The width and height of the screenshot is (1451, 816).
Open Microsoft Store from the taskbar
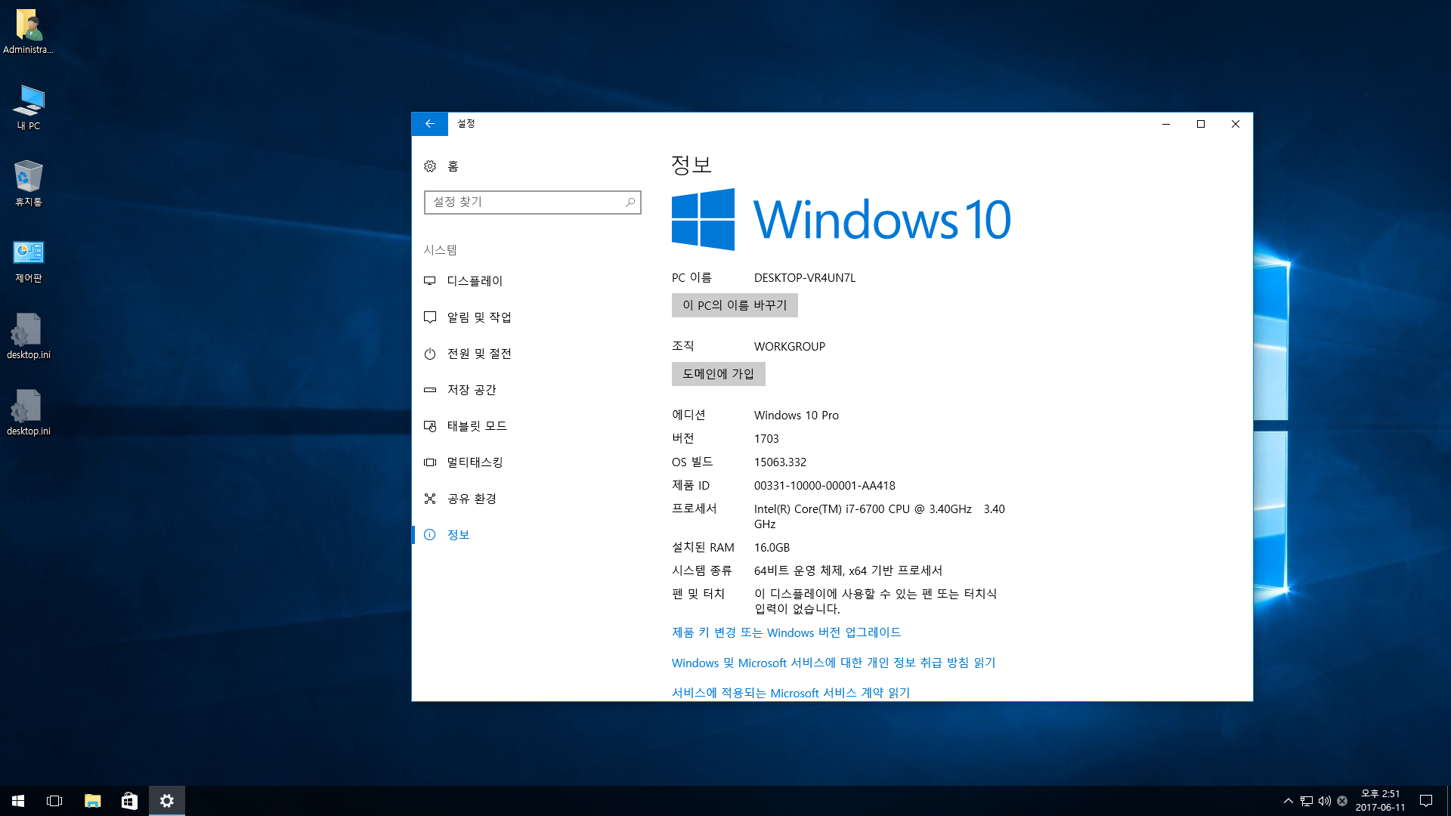pos(129,801)
